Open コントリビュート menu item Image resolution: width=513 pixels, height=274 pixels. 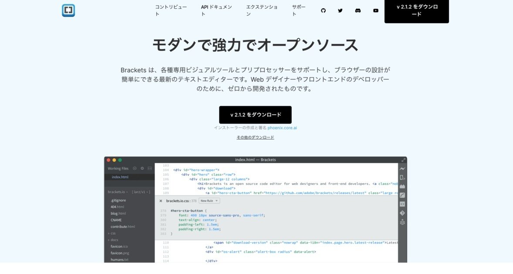(171, 10)
